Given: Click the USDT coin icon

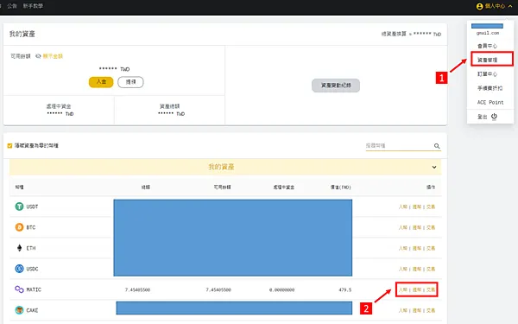Looking at the screenshot, I should click(x=20, y=206).
